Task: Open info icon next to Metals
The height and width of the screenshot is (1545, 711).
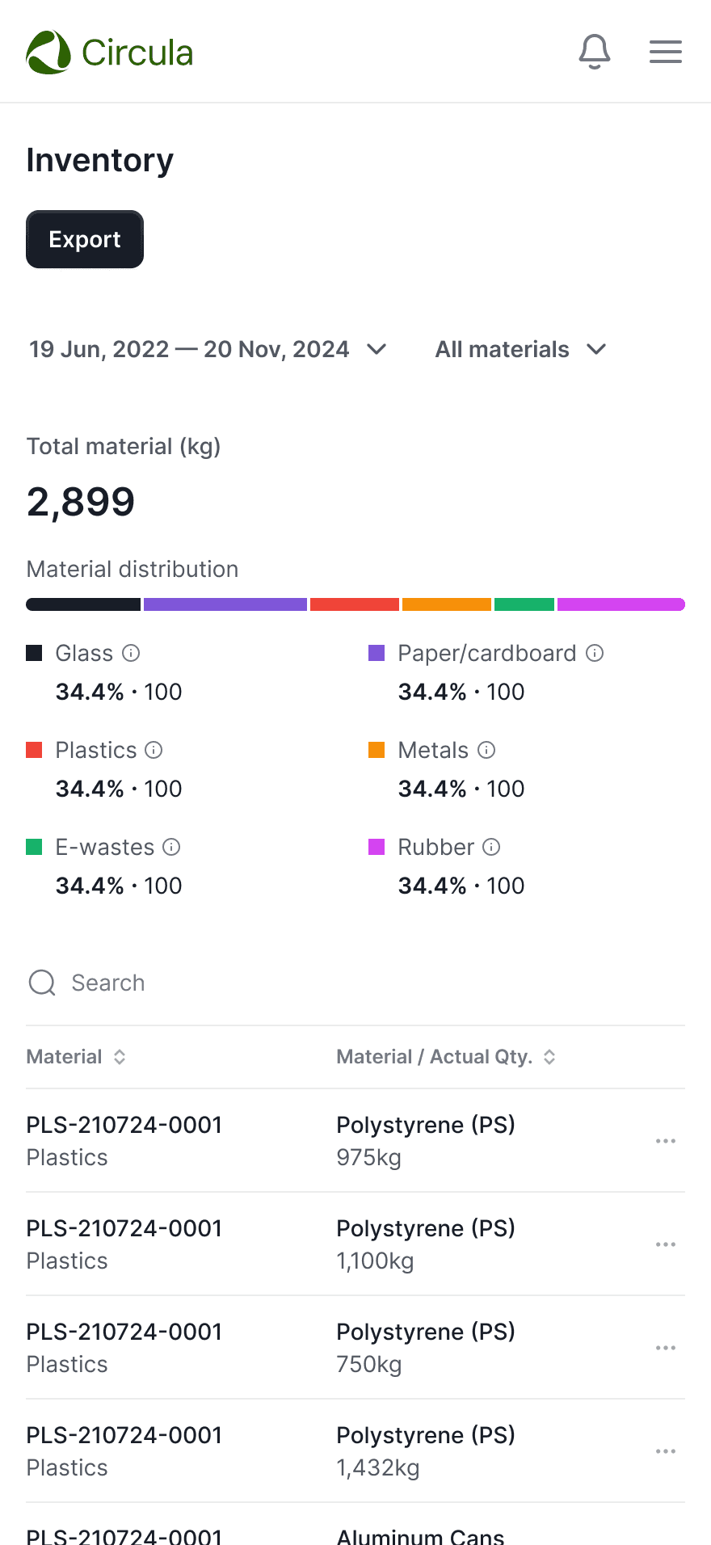Action: coord(486,750)
